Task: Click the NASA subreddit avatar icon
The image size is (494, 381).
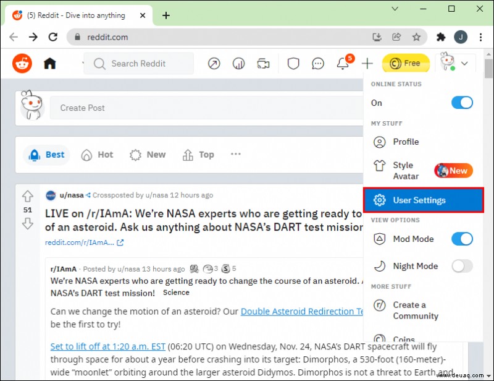Action: point(51,195)
